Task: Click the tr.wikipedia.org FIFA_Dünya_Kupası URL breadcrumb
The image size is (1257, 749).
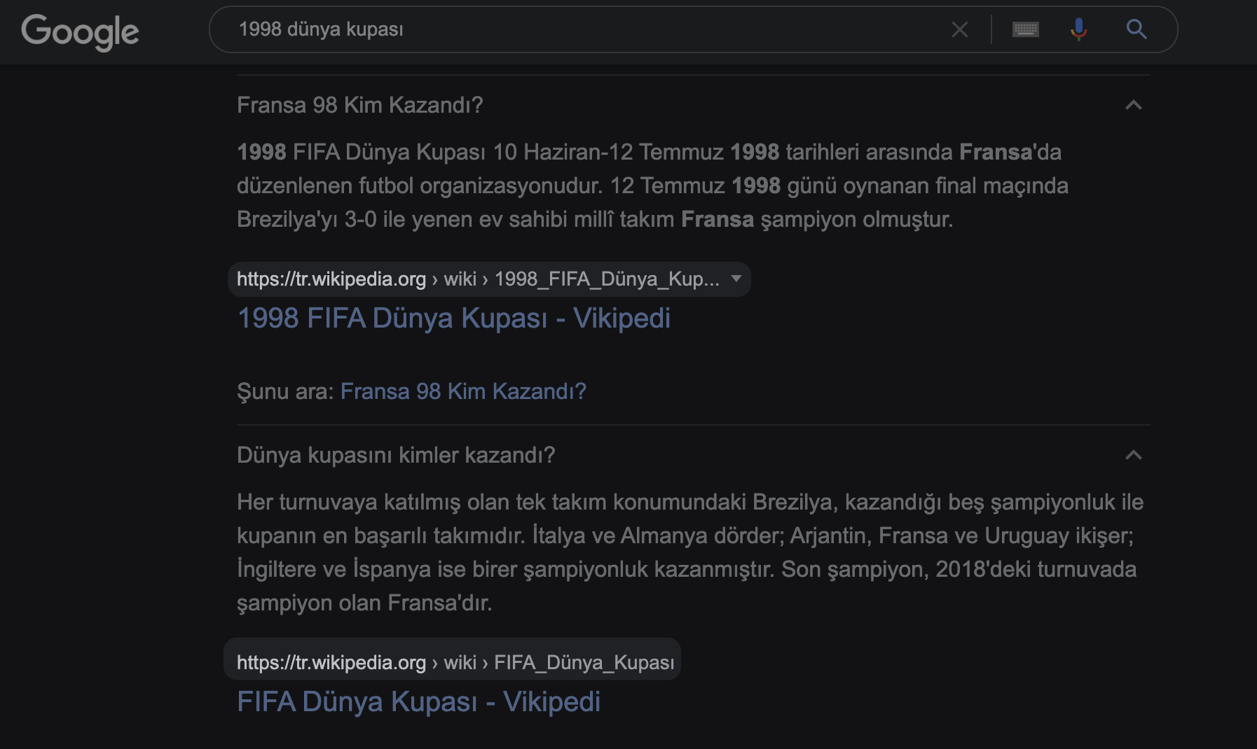Action: click(x=455, y=662)
